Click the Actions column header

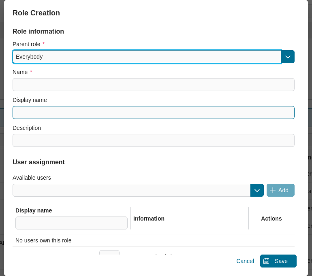(x=271, y=219)
